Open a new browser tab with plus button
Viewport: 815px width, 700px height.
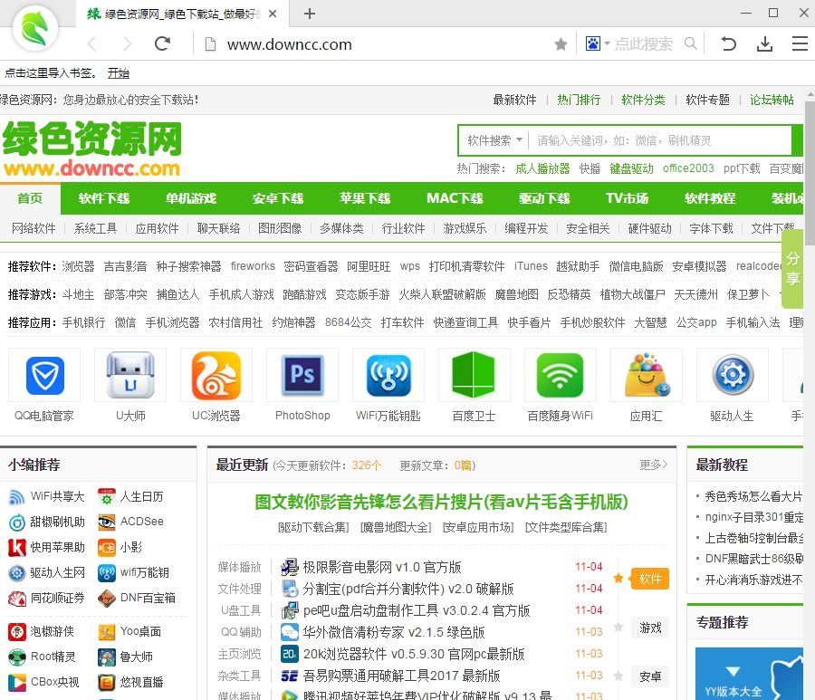(310, 14)
